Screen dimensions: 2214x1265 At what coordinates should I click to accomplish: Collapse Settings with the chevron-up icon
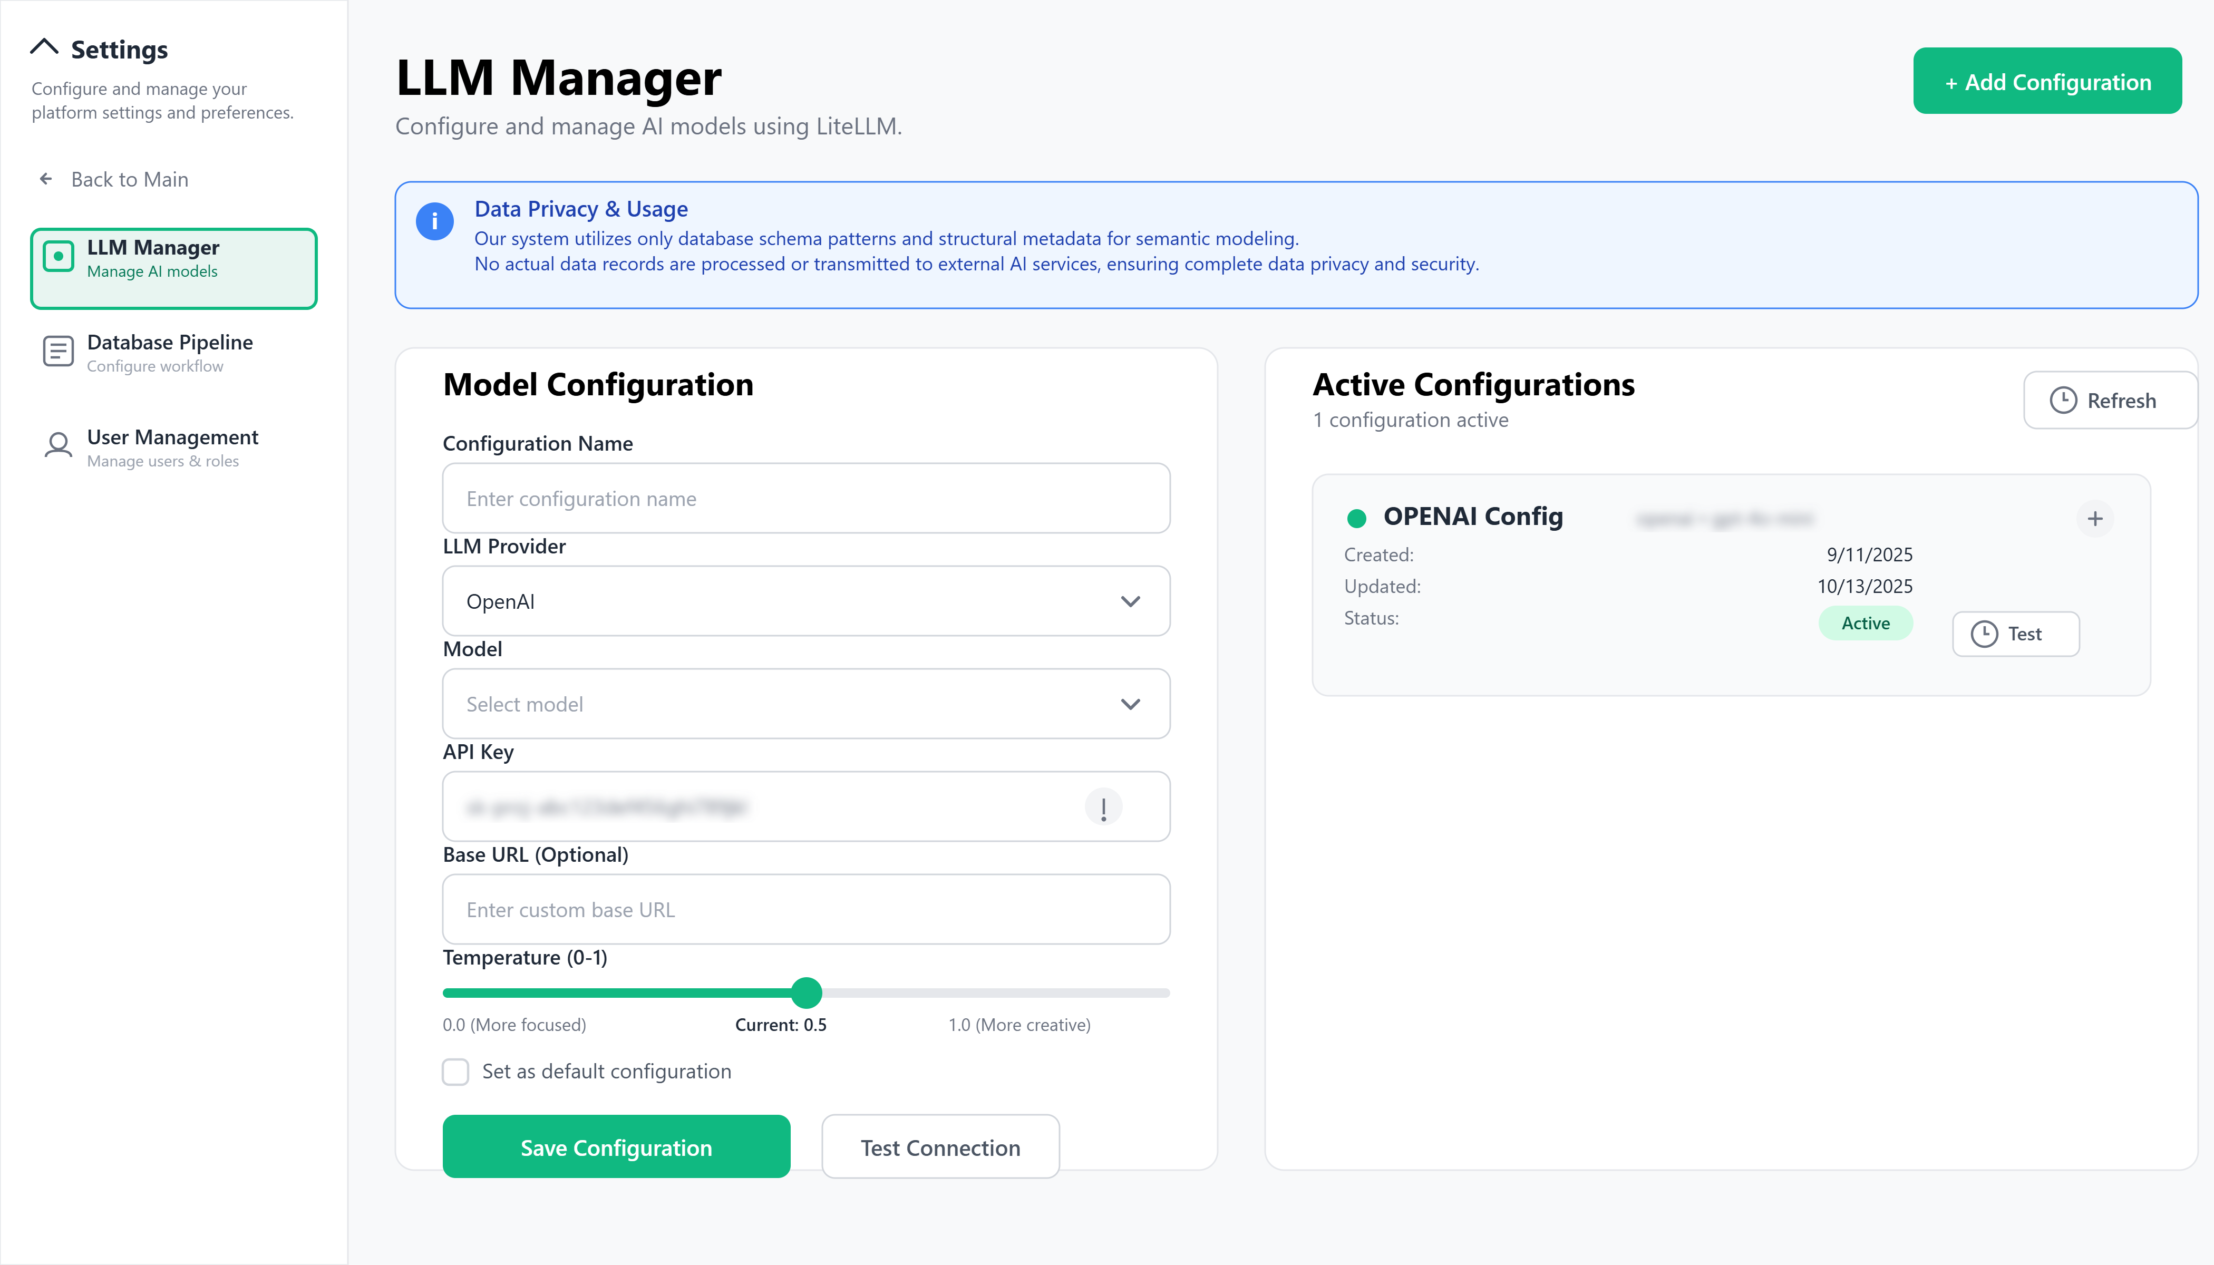pyautogui.click(x=44, y=47)
